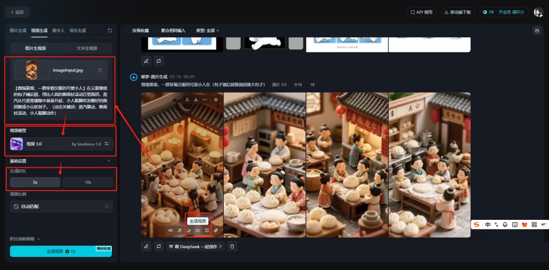
Task: Download the first generated image
Action: (x=196, y=100)
